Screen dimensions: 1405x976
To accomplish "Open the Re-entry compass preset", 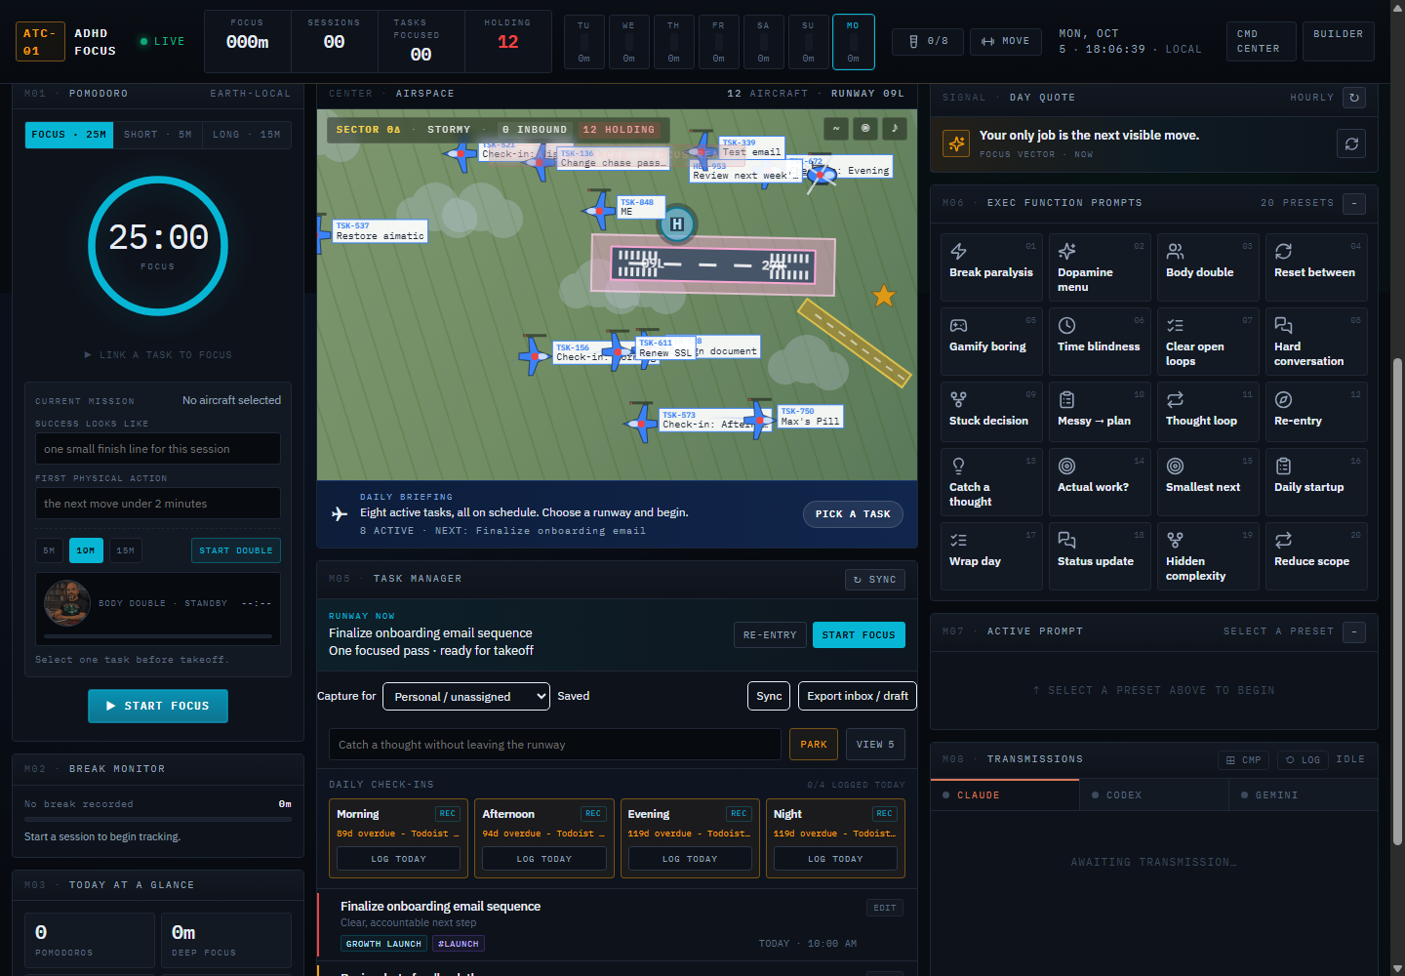I will click(x=1316, y=412).
